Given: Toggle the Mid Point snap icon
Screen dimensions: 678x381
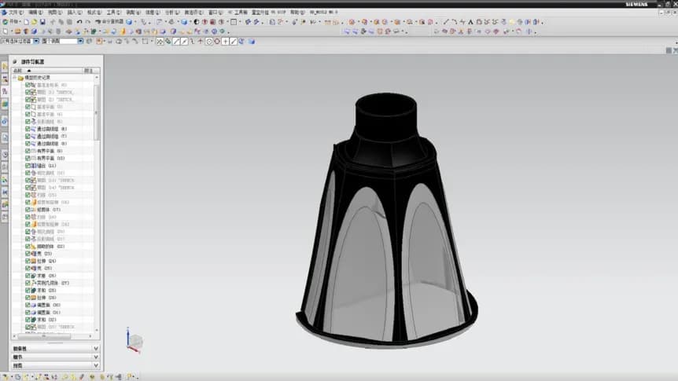Looking at the screenshot, I should [x=185, y=42].
